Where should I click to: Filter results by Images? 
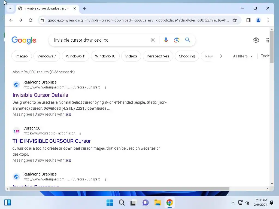coord(22,56)
